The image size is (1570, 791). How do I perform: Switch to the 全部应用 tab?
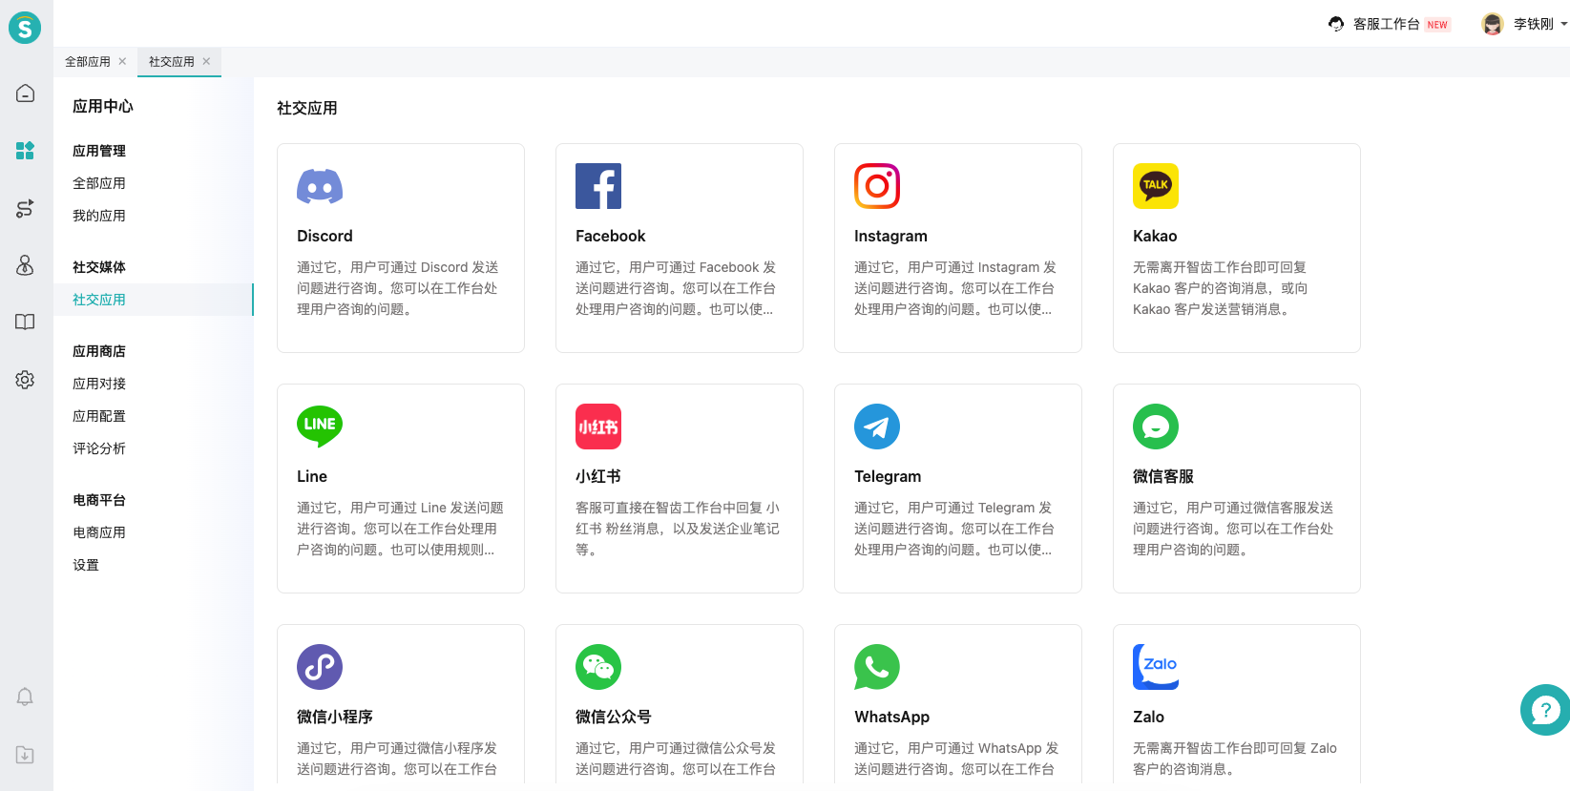(x=88, y=61)
